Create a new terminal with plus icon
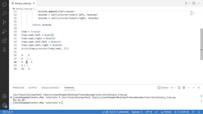Viewport: 203px width, 114px height. [x=172, y=88]
